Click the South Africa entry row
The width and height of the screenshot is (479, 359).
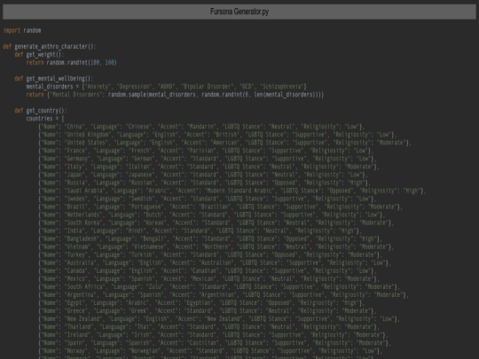click(219, 287)
